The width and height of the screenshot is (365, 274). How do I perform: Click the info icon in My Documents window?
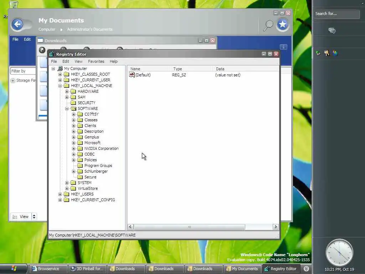(283, 47)
